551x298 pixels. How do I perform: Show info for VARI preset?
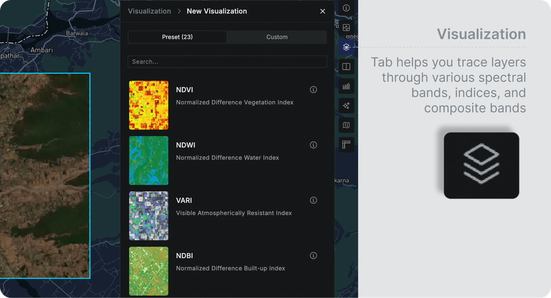click(x=314, y=200)
